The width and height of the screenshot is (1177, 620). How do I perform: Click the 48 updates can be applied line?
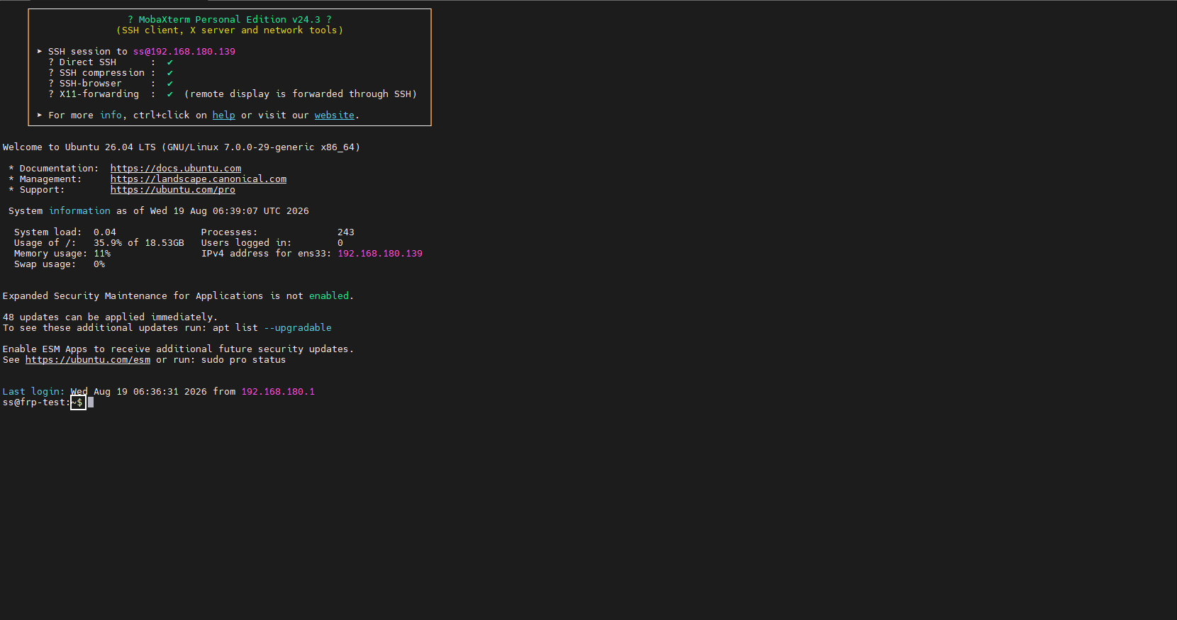tap(111, 317)
